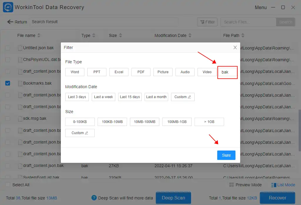Image resolution: width=301 pixels, height=205 pixels.
Task: Check the 27KB draft_content.json.bak checkbox
Action: point(8,165)
